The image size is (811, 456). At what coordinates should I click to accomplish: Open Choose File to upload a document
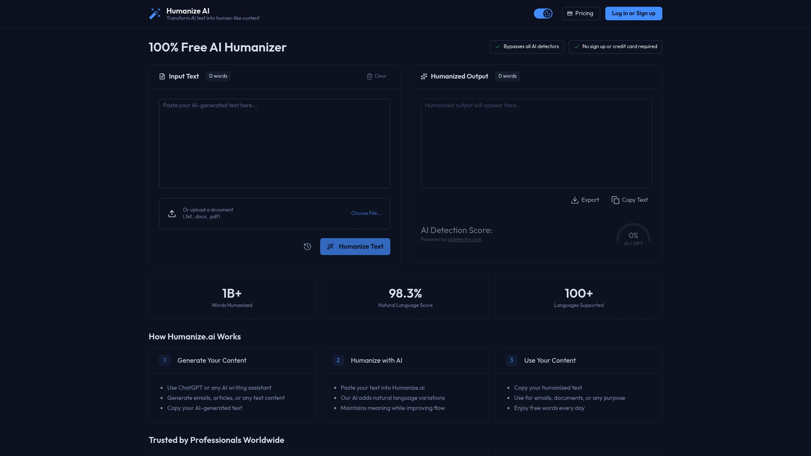[x=365, y=213]
